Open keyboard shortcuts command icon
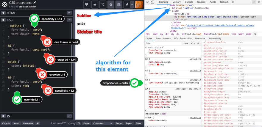This screenshot has width=262, height=127. pos(38,123)
